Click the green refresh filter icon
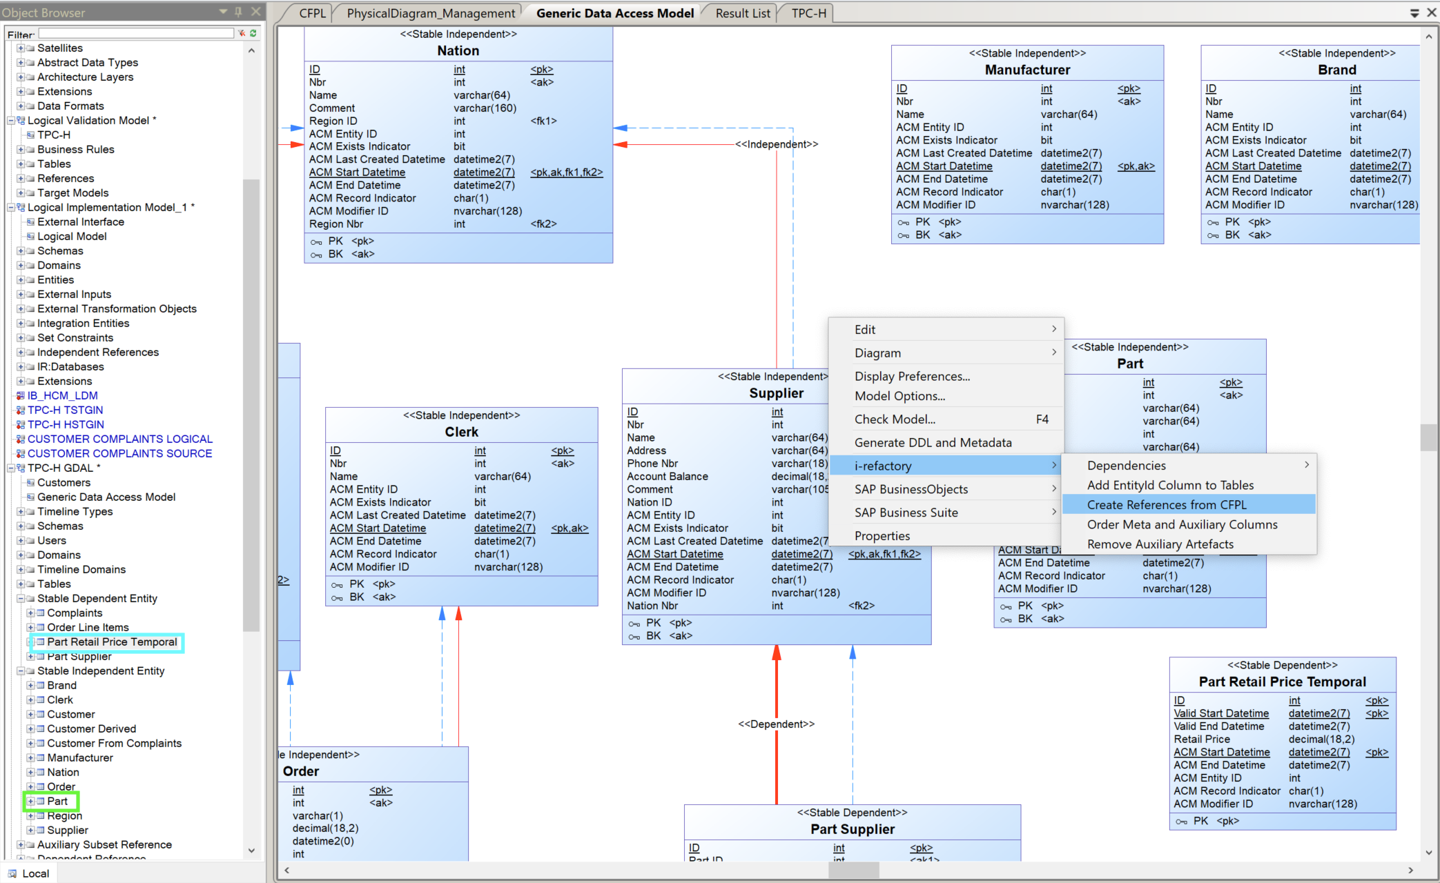 pos(253,33)
